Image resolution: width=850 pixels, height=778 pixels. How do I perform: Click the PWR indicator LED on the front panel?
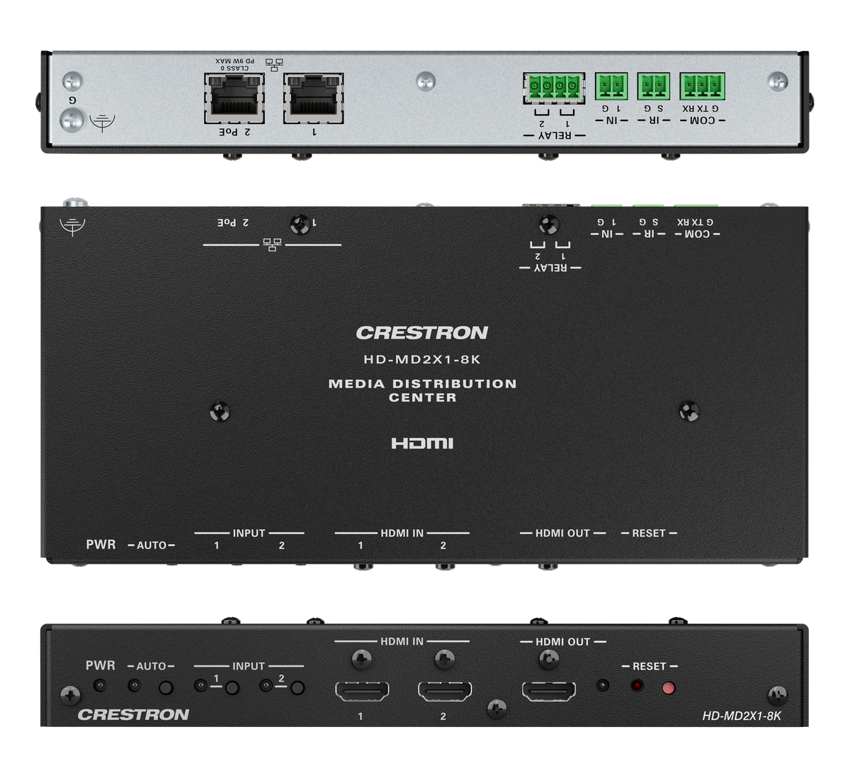(x=101, y=686)
